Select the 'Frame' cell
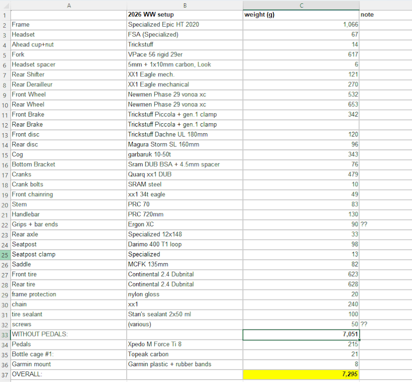 coord(69,25)
